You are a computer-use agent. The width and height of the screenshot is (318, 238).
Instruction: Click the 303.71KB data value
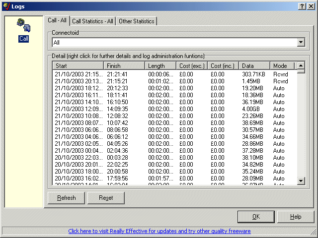[x=253, y=74]
